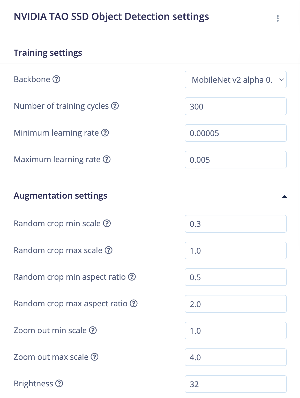Show the Brightness help tooltip

point(59,384)
